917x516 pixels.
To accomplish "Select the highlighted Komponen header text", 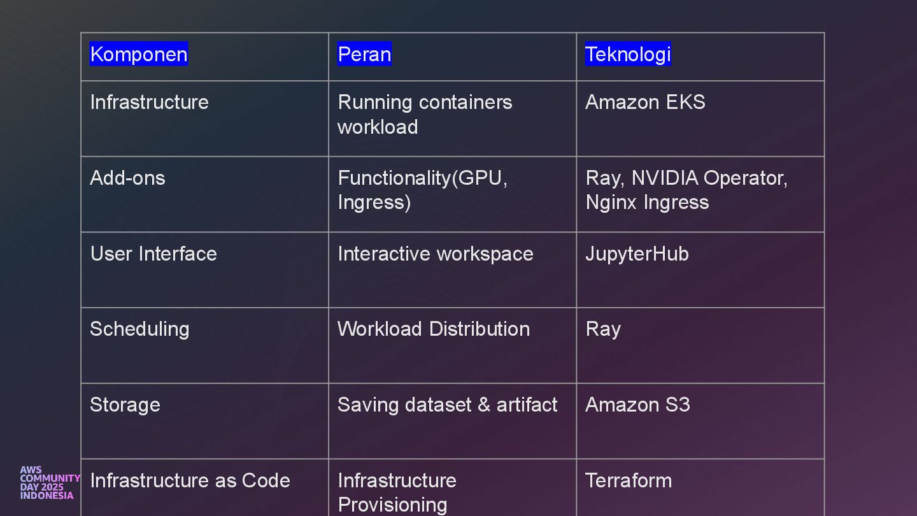I will pos(139,54).
